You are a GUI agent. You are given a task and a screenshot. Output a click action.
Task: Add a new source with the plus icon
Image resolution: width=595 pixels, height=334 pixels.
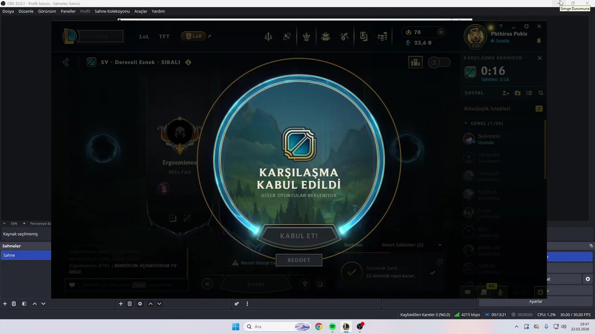121,304
